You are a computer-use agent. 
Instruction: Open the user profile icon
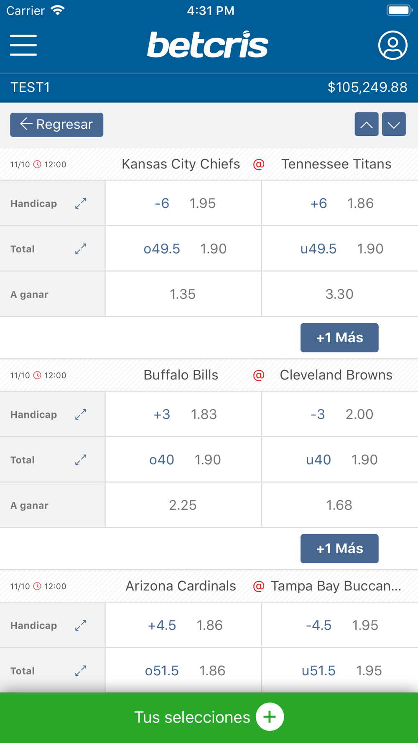click(x=393, y=45)
